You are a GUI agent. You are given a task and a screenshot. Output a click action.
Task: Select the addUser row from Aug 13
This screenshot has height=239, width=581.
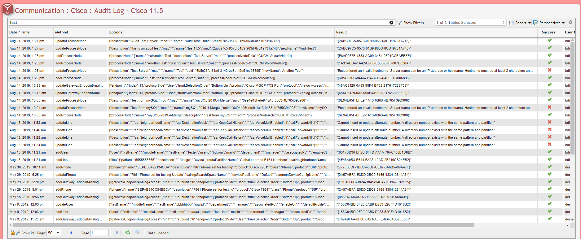click(62, 152)
